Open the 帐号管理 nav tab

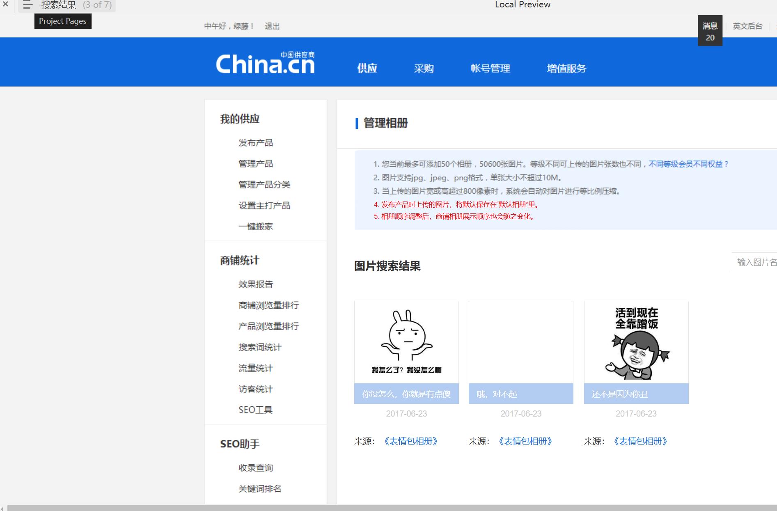click(x=490, y=69)
